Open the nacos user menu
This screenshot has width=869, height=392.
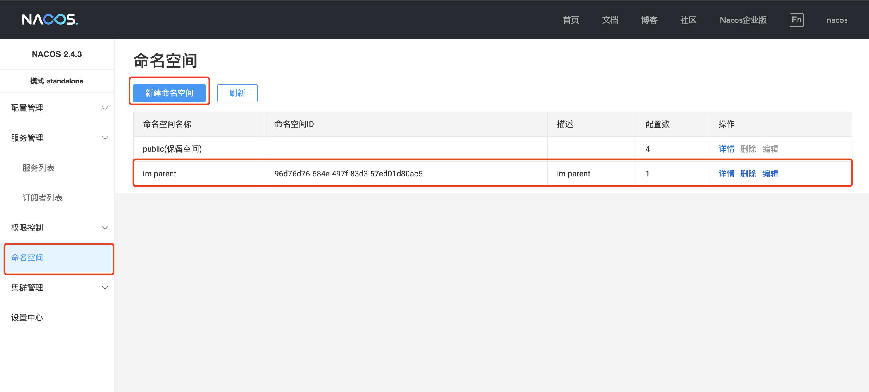pos(837,20)
